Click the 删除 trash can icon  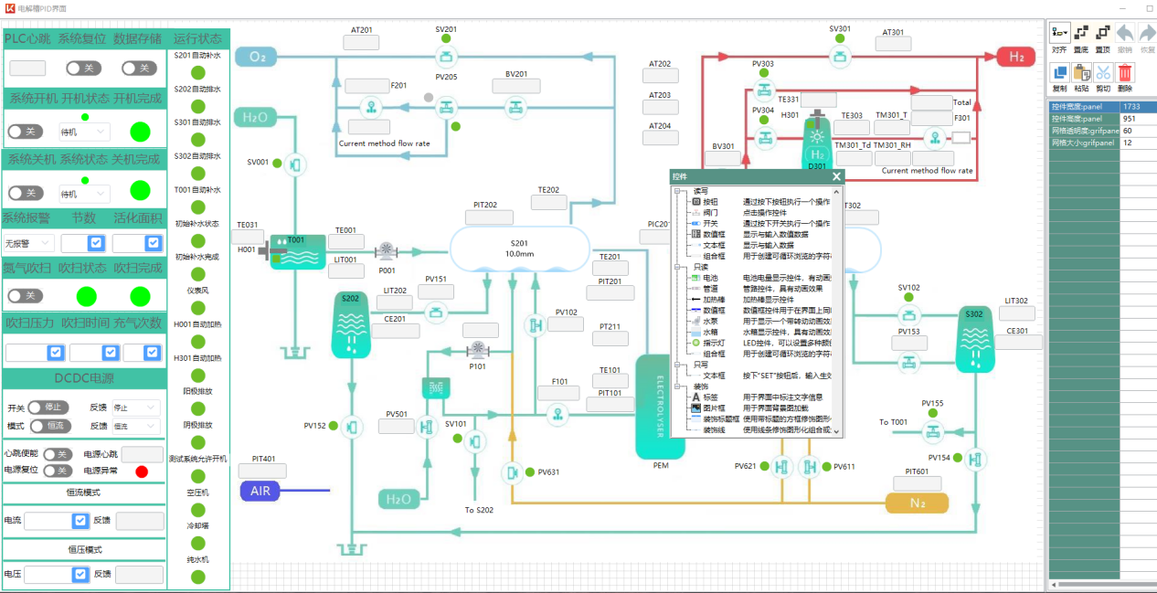click(x=1125, y=73)
